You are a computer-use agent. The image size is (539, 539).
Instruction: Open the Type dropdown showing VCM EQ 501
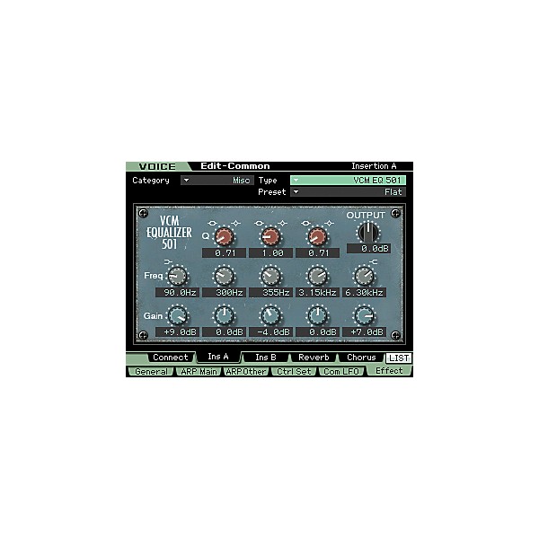click(348, 181)
